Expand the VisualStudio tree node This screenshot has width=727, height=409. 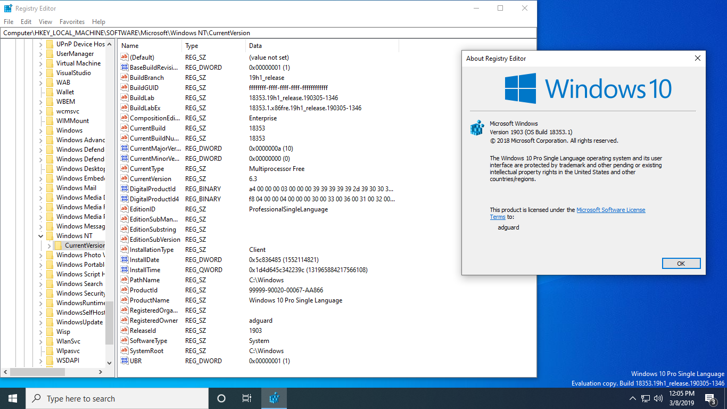pos(41,73)
